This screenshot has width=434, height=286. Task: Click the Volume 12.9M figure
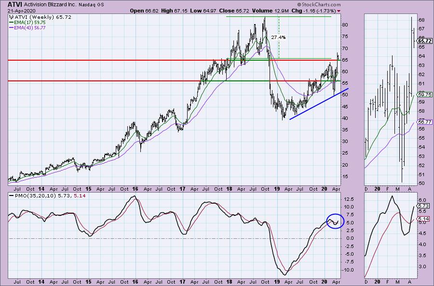[270, 11]
